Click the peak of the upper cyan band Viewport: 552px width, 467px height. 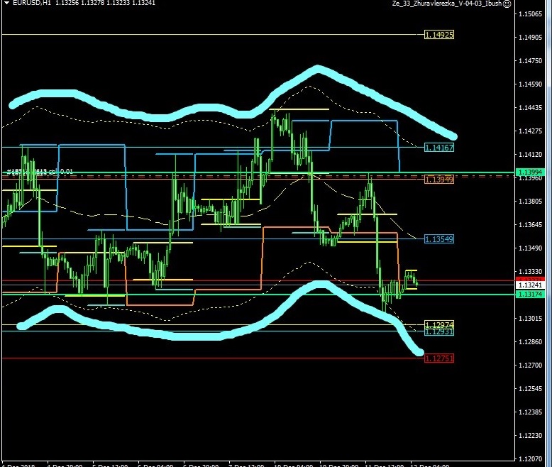pyautogui.click(x=317, y=70)
